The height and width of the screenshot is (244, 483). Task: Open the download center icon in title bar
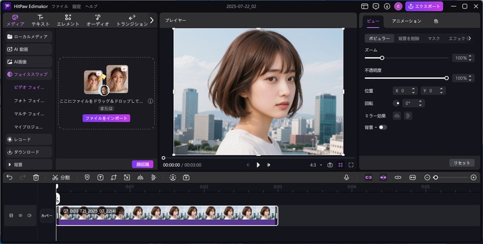tap(387, 6)
